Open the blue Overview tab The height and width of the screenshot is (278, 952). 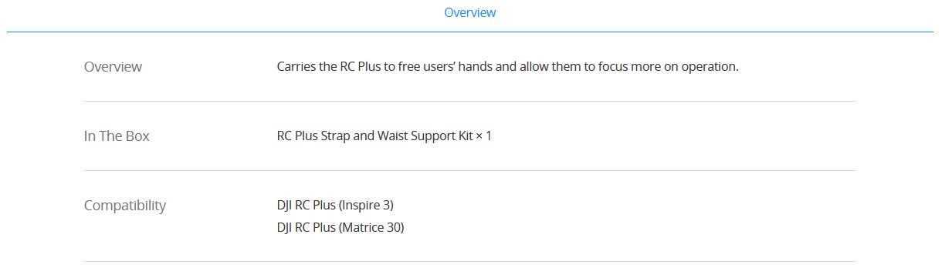(469, 12)
